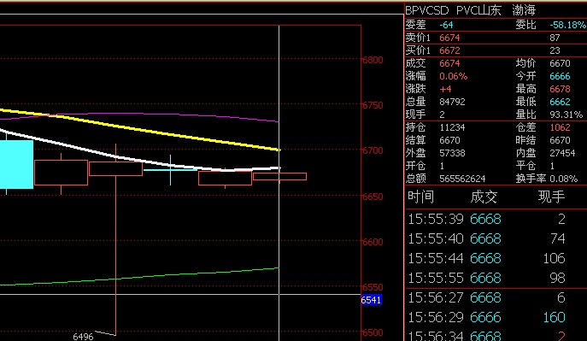Image resolution: width=587 pixels, height=341 pixels.
Task: Click the 持仓 open interest value 11234
Action: click(x=452, y=127)
